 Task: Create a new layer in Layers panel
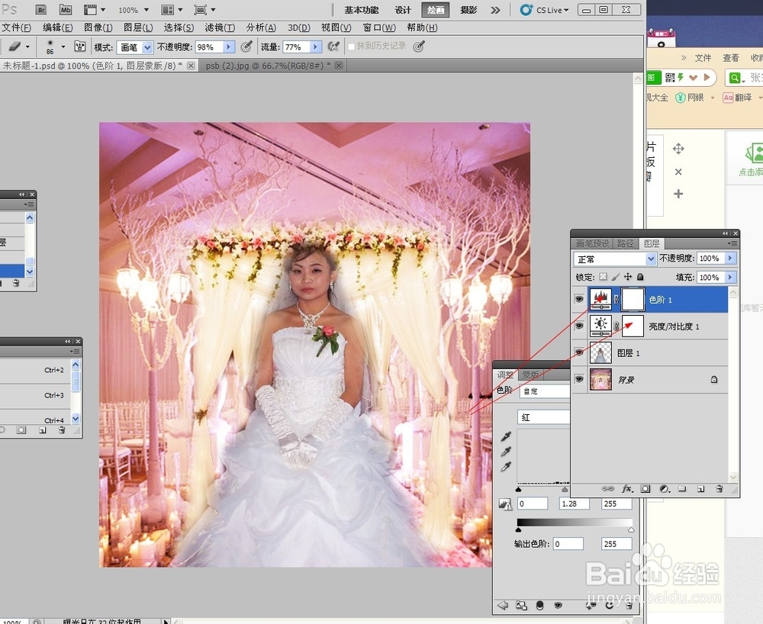click(700, 489)
